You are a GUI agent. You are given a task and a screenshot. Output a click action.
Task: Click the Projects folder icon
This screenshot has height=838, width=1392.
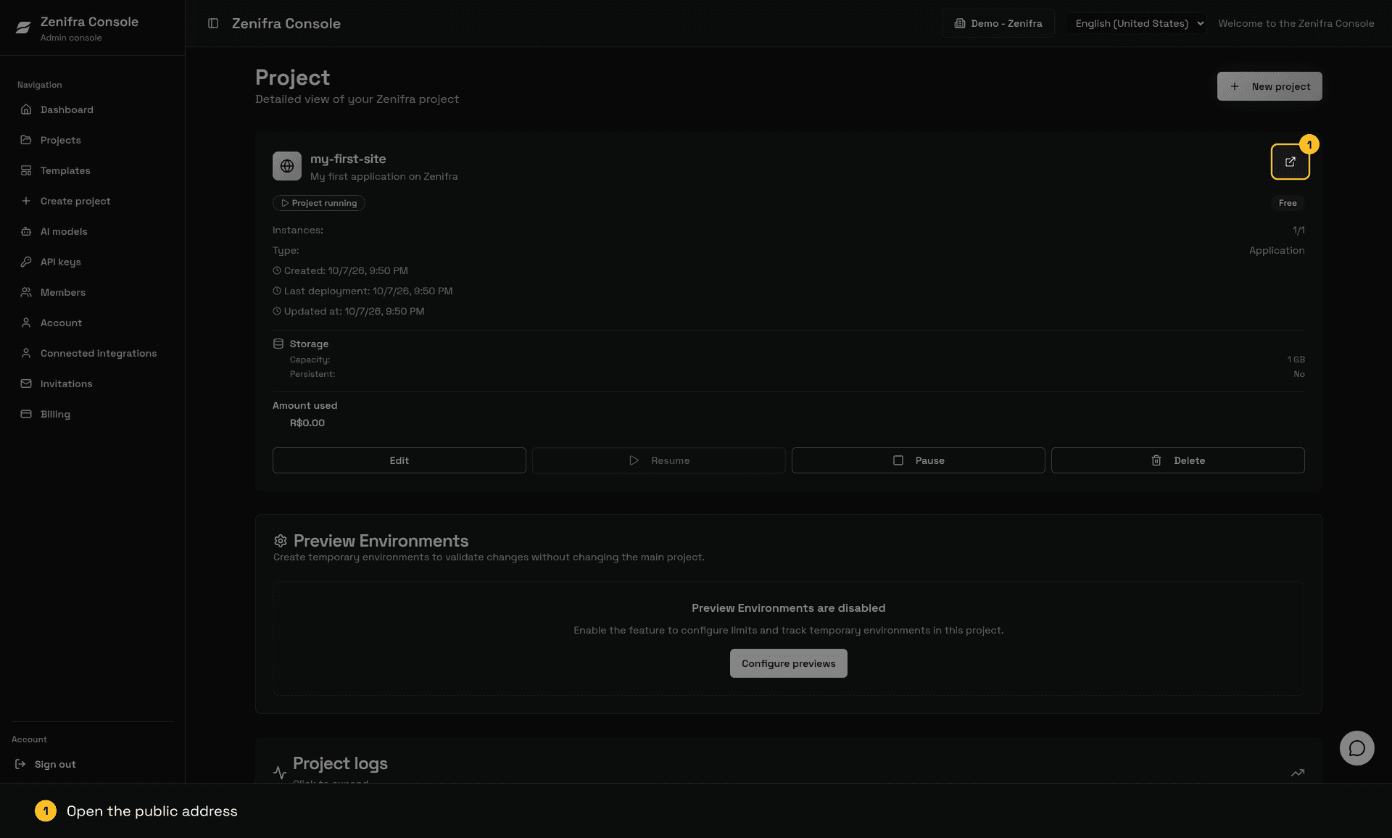(26, 140)
